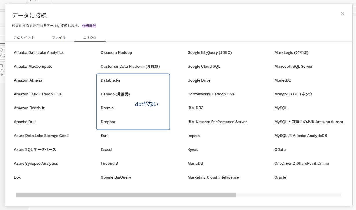This screenshot has width=356, height=210.
Task: Select the Box connector
Action: (17, 177)
